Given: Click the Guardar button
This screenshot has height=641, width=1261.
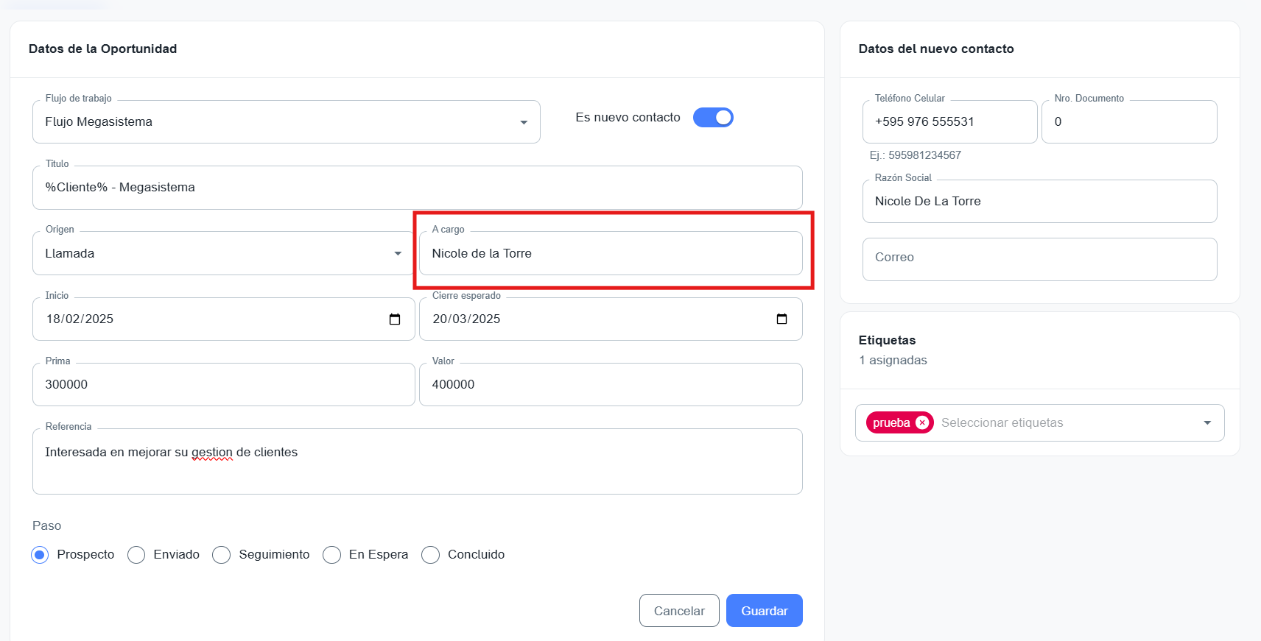Looking at the screenshot, I should (x=764, y=611).
